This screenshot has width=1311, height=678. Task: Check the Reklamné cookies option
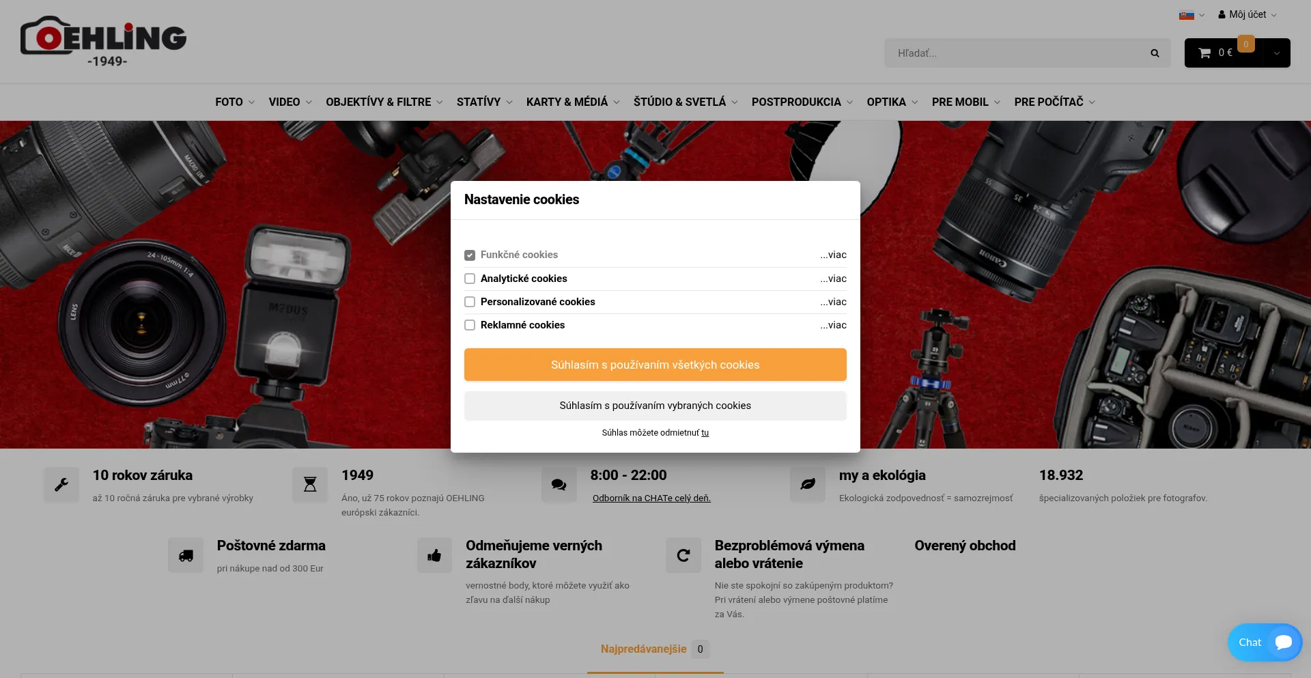[470, 325]
